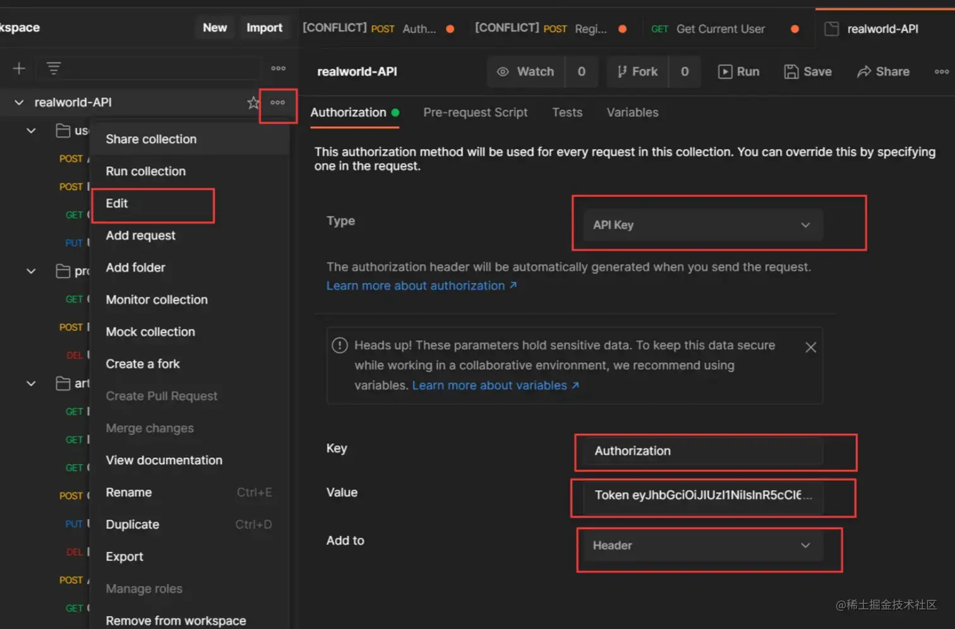Open Learn more about authorization link

pos(421,286)
